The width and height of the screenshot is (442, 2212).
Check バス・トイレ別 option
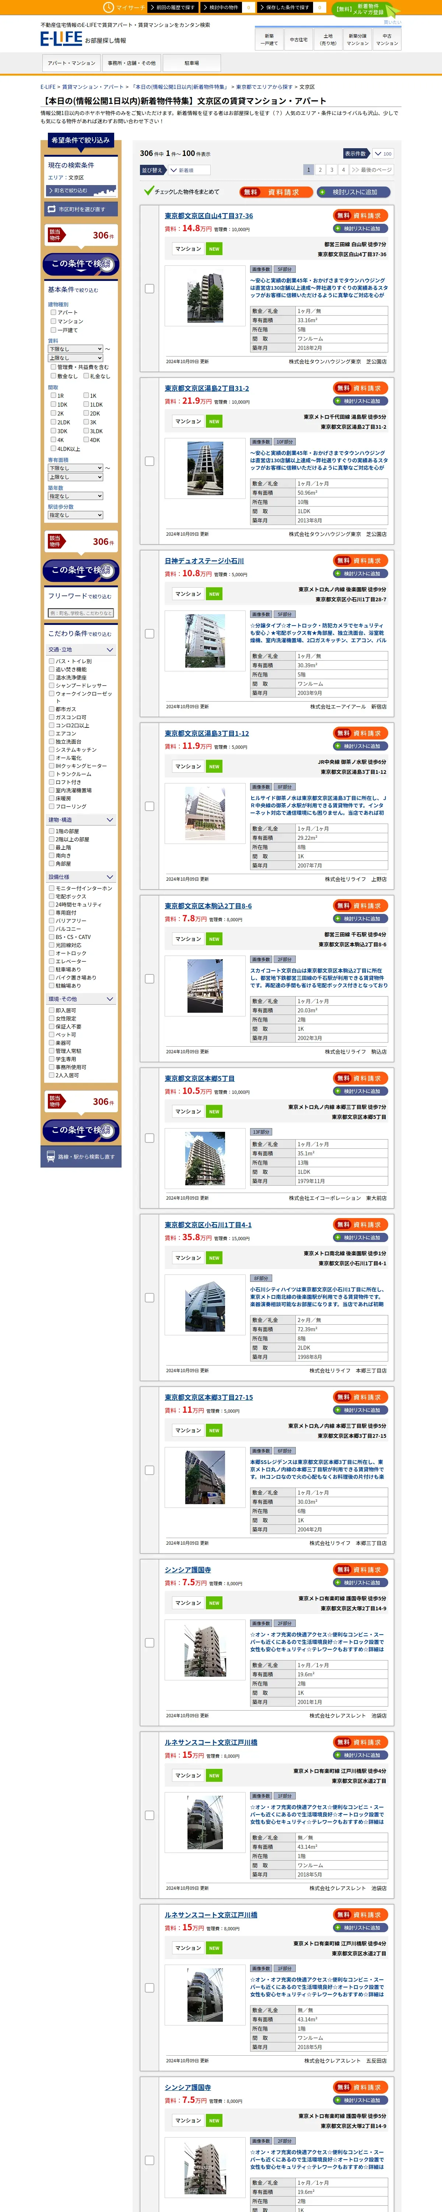click(52, 661)
